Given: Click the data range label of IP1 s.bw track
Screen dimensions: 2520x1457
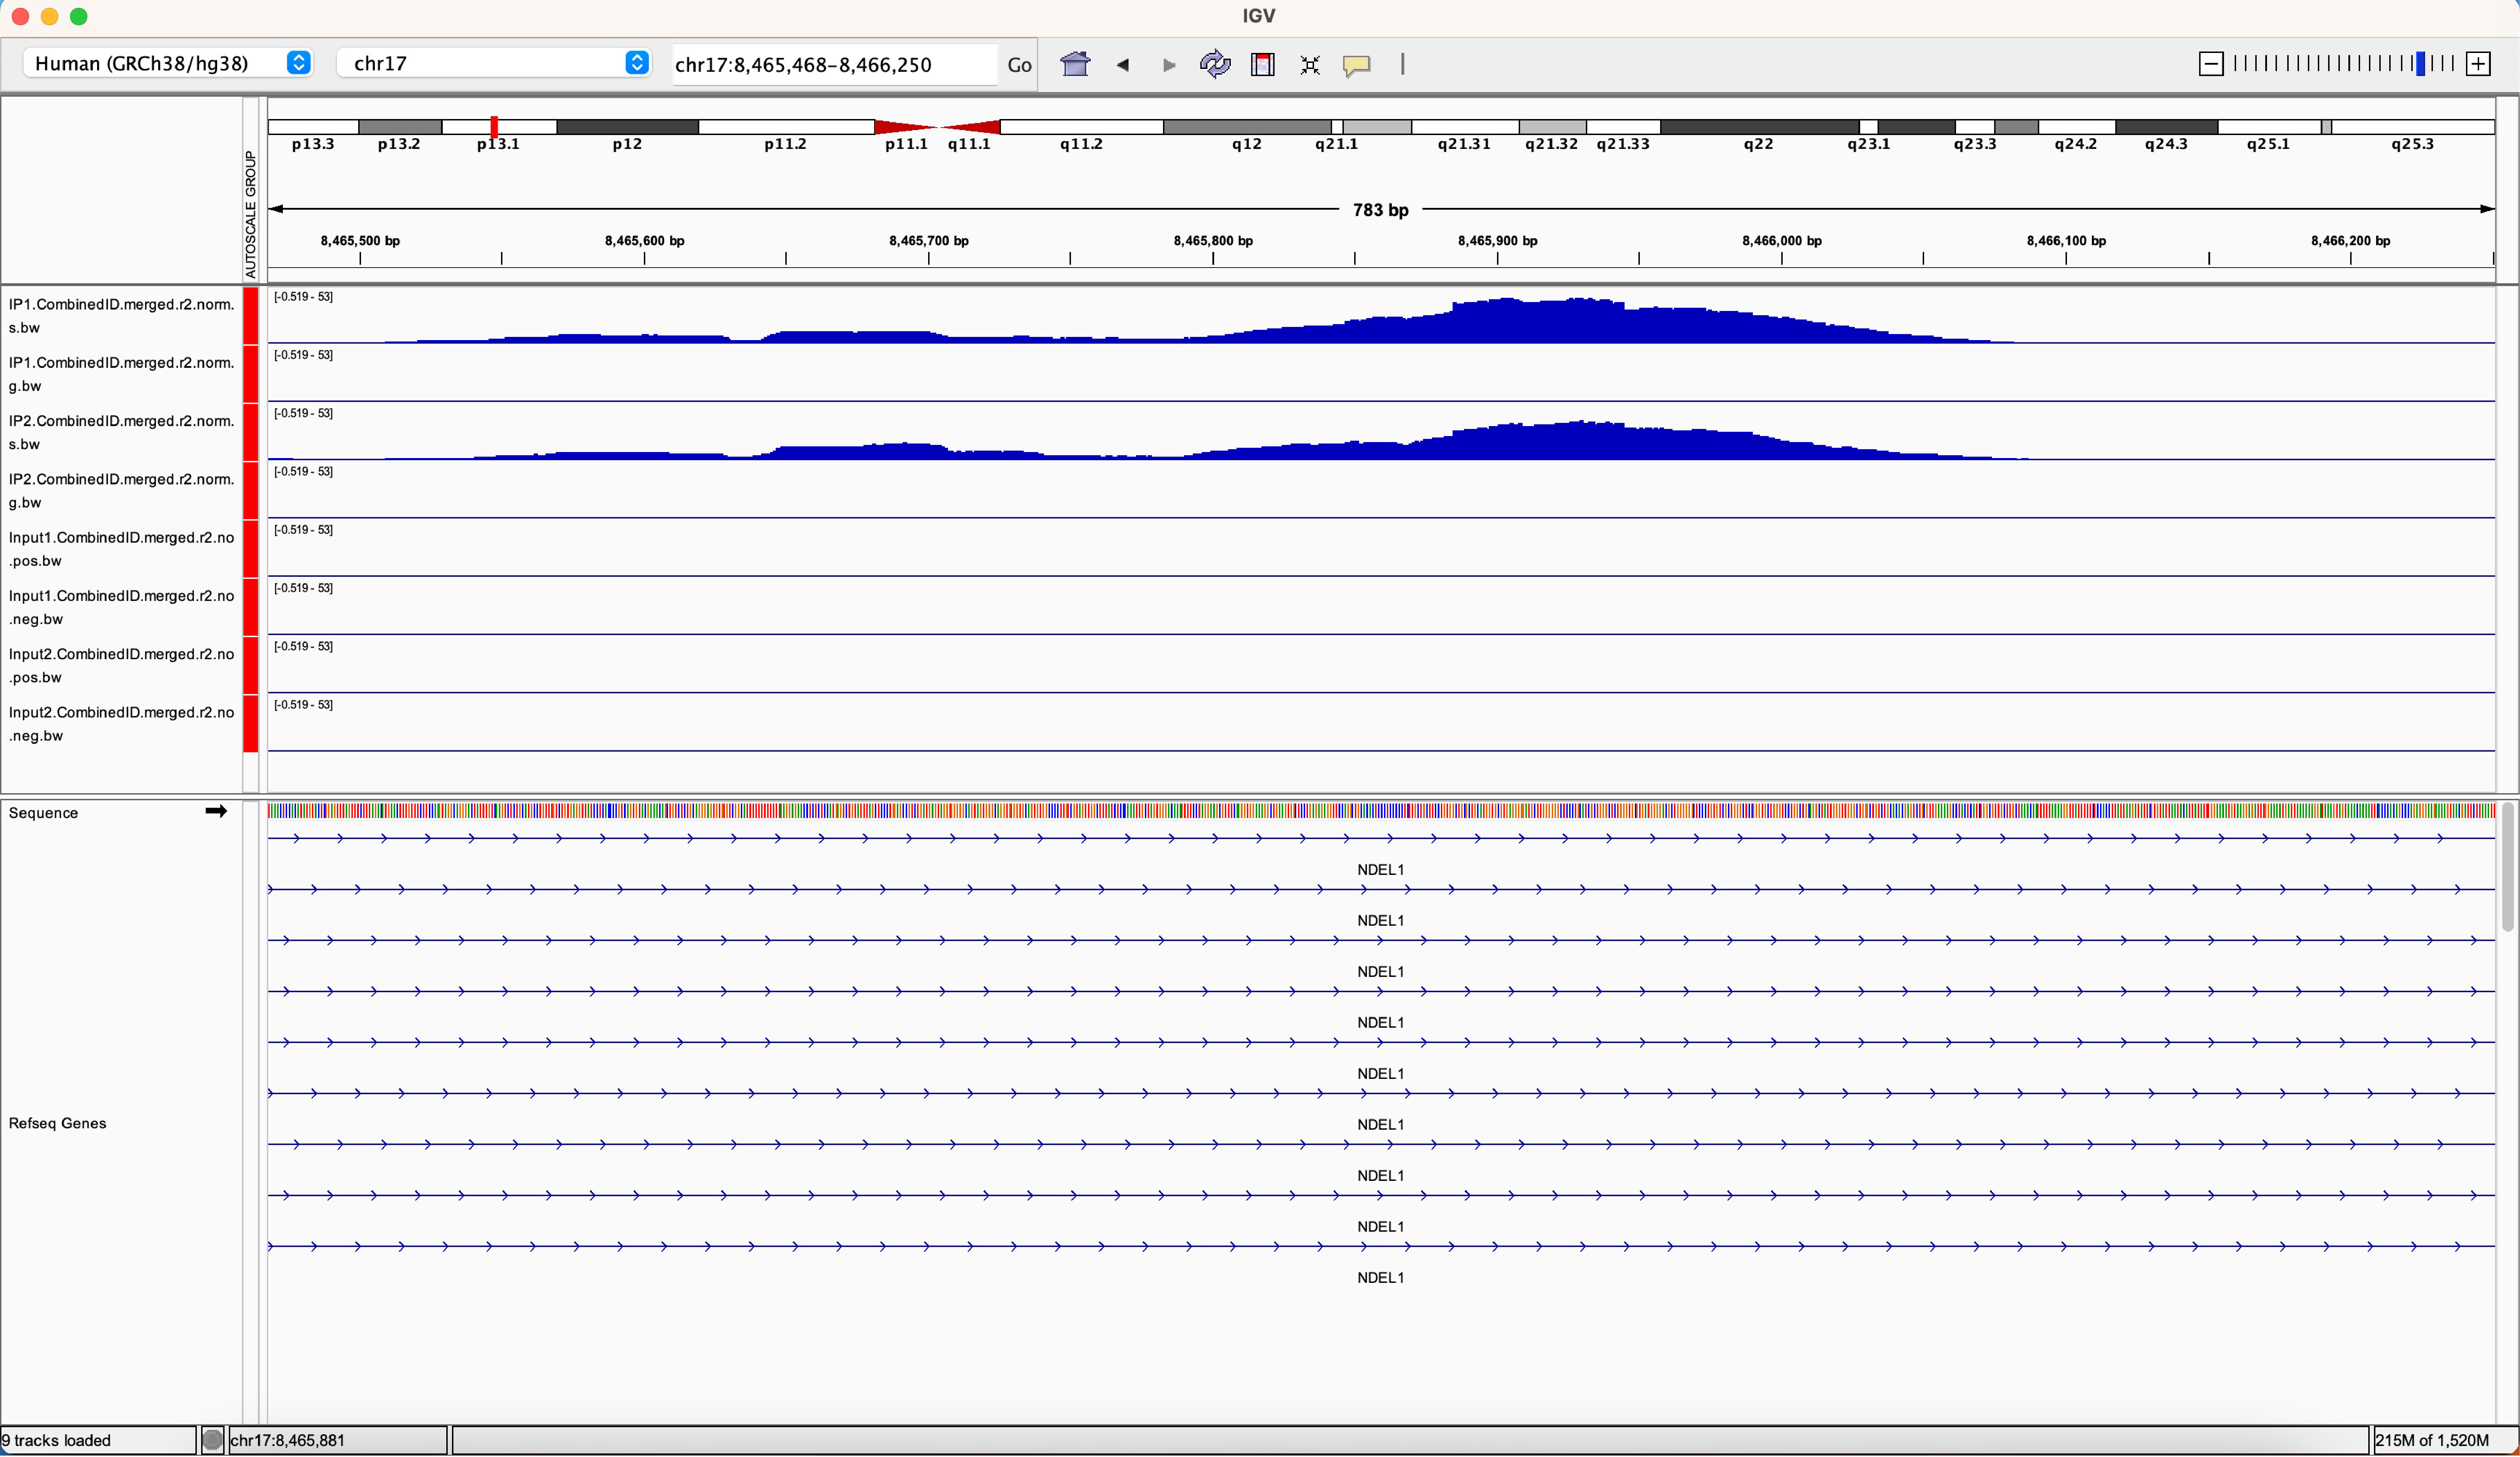Looking at the screenshot, I should coord(303,297).
